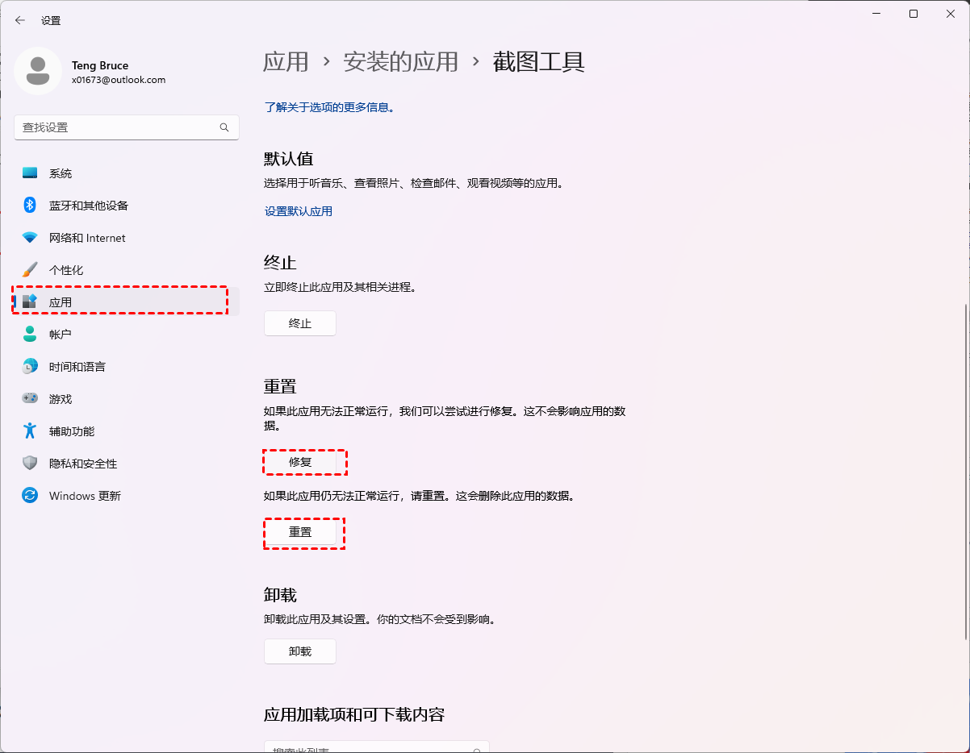Viewport: 970px width, 753px height.
Task: Click the vertical scrollbar on right edge
Action: [965, 470]
